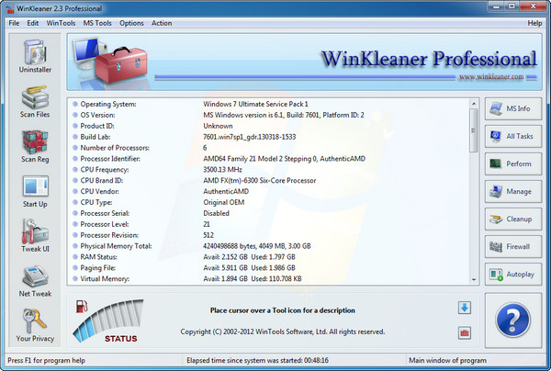Image resolution: width=551 pixels, height=371 pixels.
Task: Select the Processor Identifier row
Action: tap(269, 159)
